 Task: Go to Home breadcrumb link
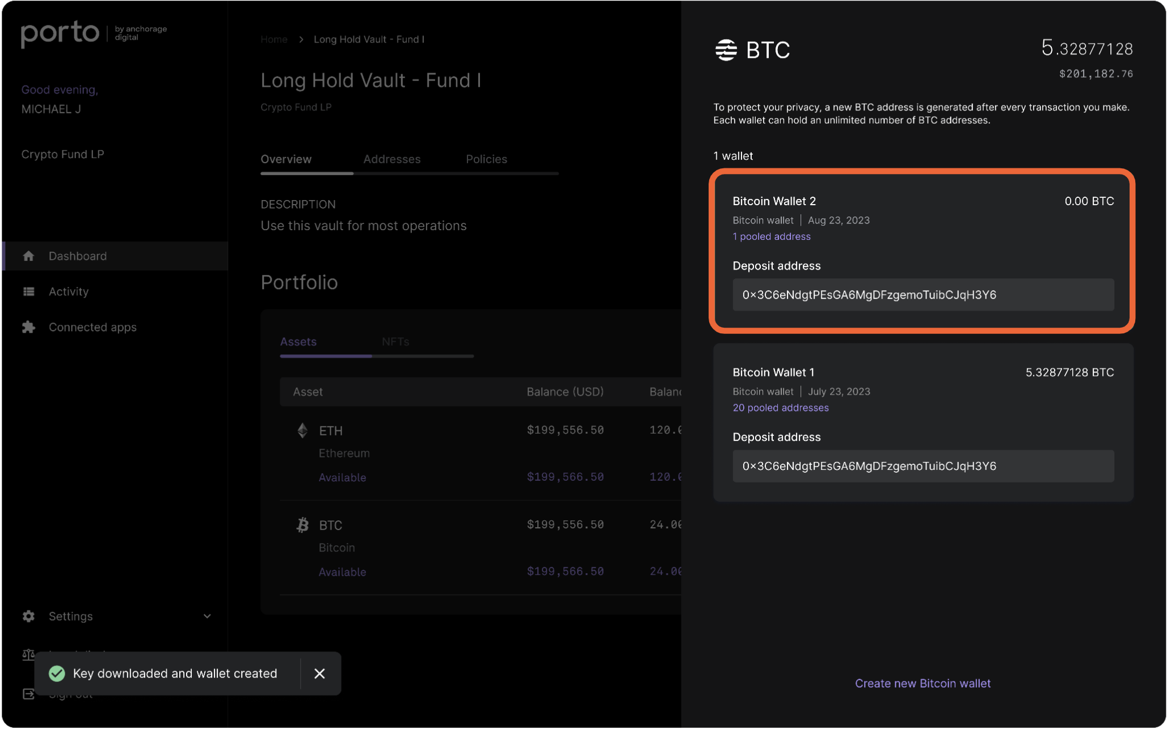(x=274, y=40)
